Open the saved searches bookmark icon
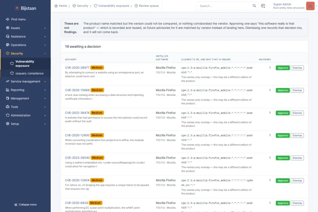The width and height of the screenshot is (318, 212). tap(263, 6)
